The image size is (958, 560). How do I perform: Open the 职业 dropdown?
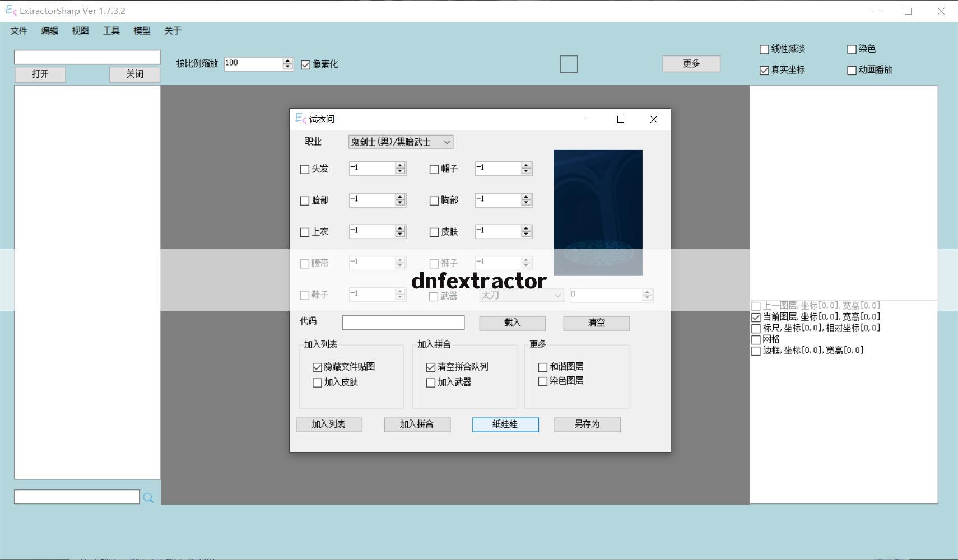(401, 142)
